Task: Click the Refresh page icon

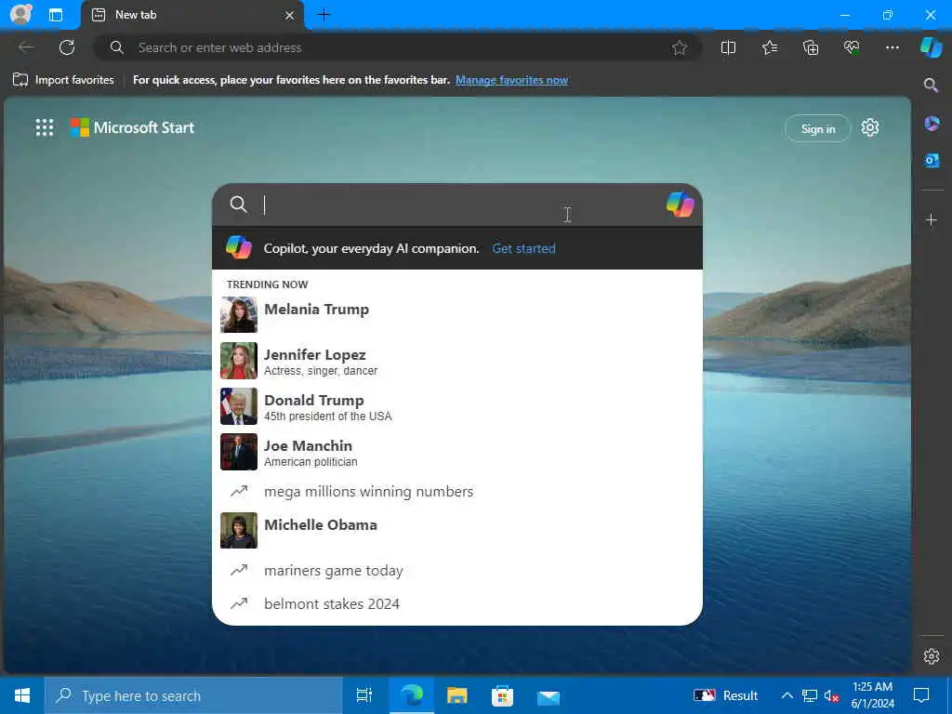Action: click(x=67, y=47)
